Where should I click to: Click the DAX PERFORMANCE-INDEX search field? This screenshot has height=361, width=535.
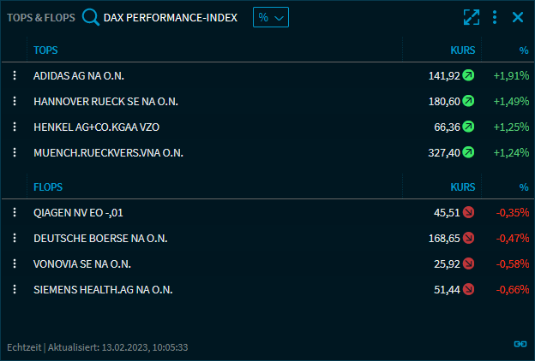click(x=171, y=17)
